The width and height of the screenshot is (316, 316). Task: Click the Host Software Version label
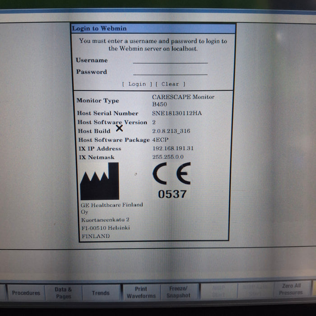tap(112, 122)
